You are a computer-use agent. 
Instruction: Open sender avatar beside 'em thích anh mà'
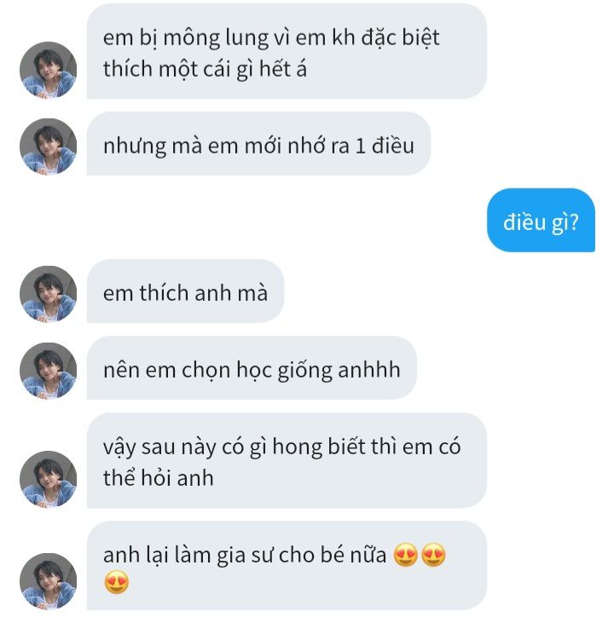pyautogui.click(x=48, y=294)
